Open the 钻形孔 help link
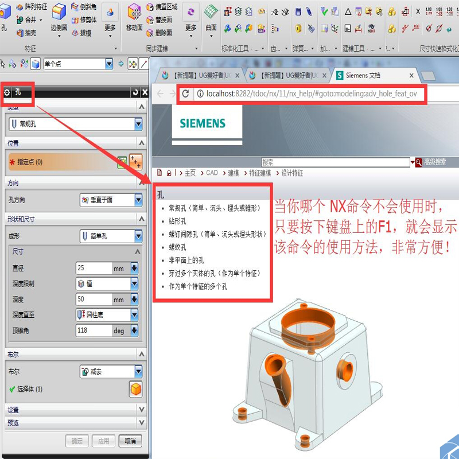 point(177,221)
